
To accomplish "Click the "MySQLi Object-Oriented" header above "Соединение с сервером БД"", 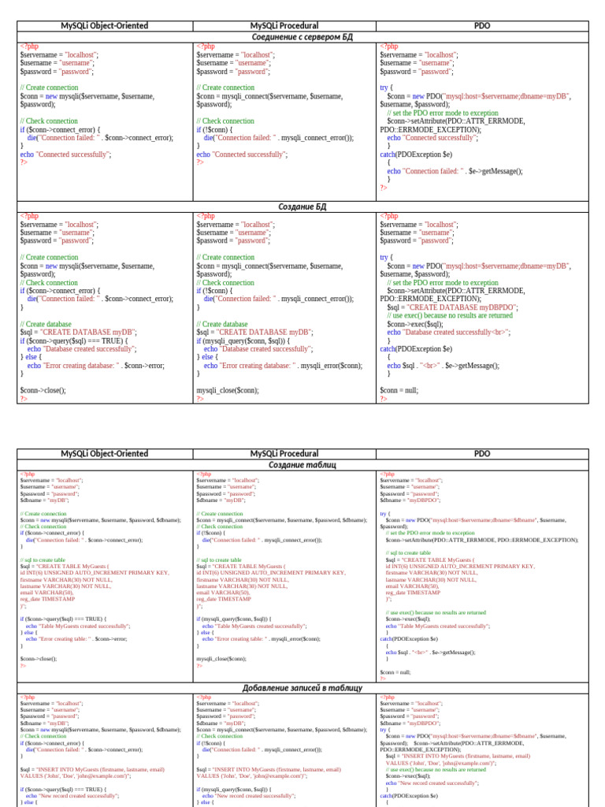I will coord(105,26).
